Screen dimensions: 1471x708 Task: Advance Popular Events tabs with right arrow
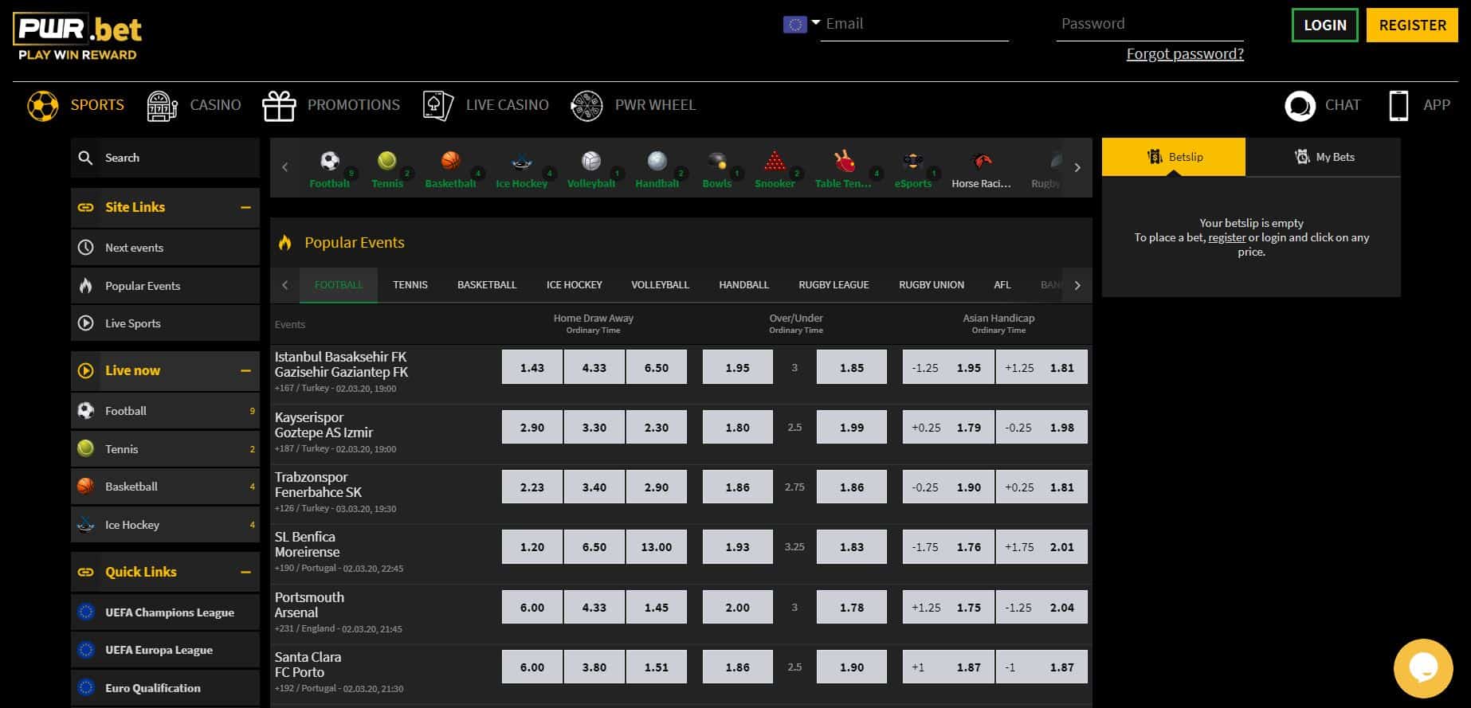(x=1077, y=285)
